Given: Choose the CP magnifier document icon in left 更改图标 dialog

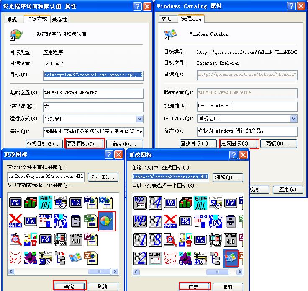Looking at the screenshot, I should [15, 239].
